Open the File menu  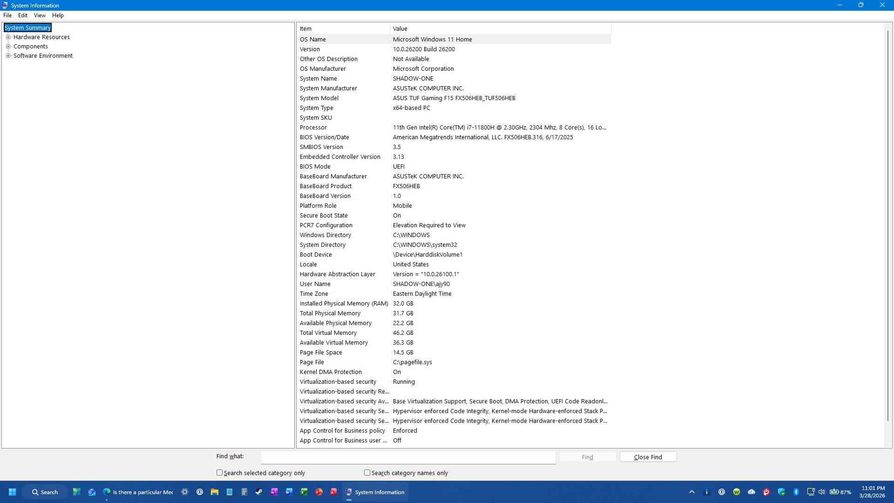coord(7,15)
